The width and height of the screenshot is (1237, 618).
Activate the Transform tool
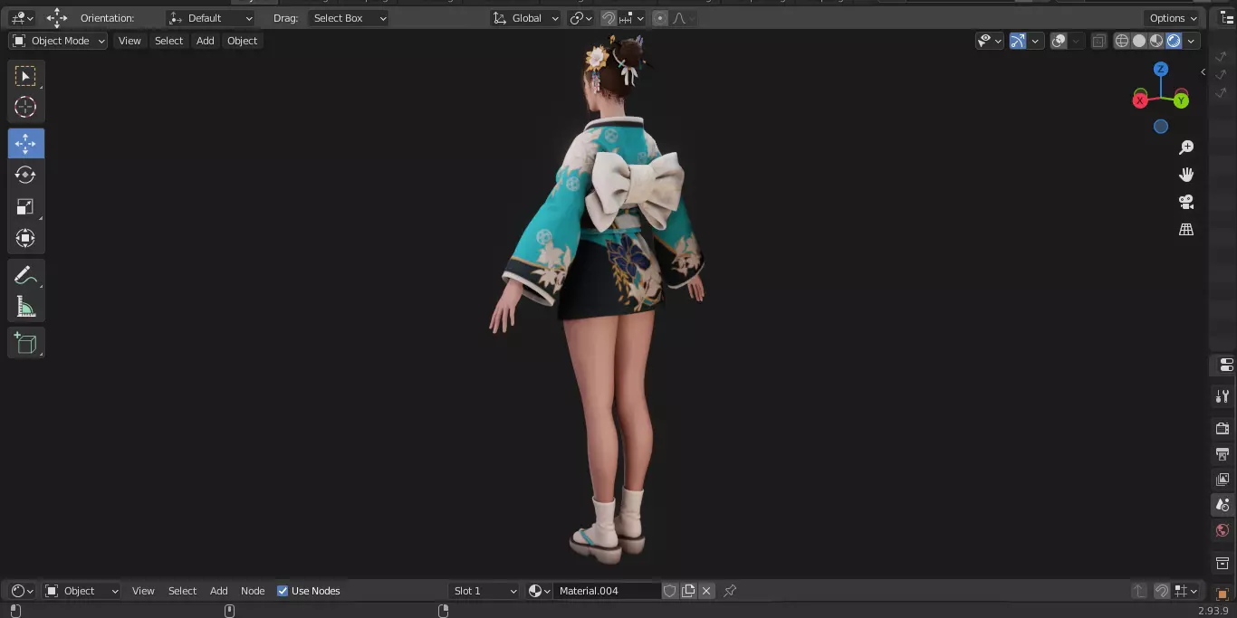(25, 238)
